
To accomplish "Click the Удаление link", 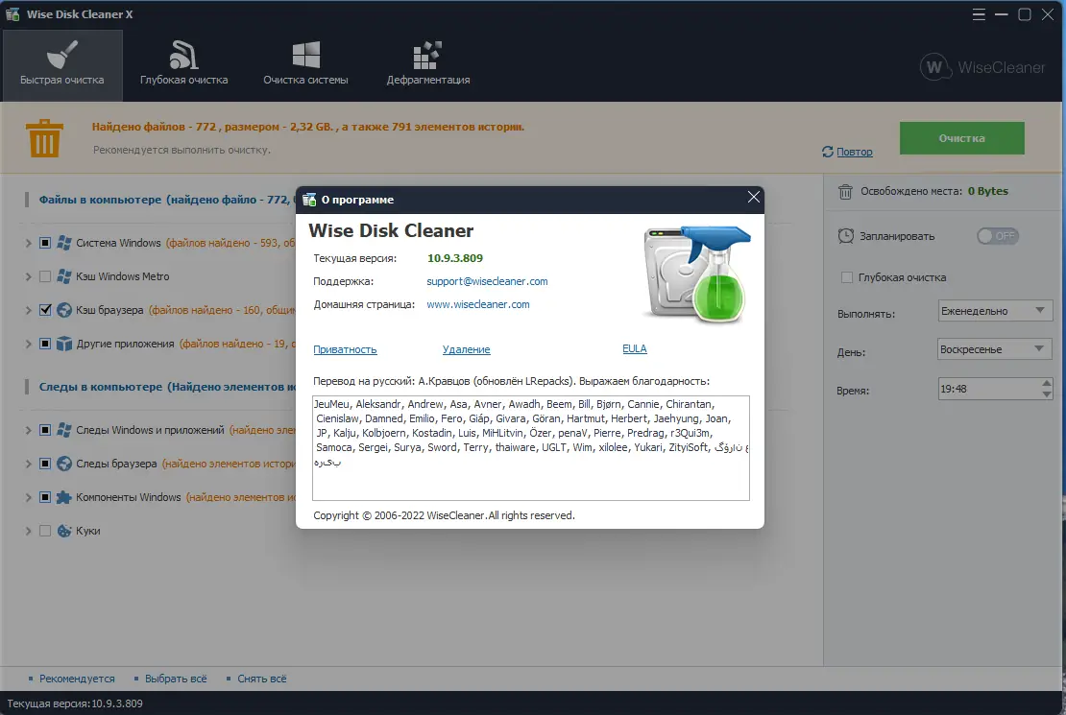I will click(467, 349).
